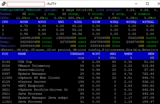Image resolution: width=160 pixels, height=104 pixels.
Task: Click the 762.44 MB memory value
Action: [x=148, y=74]
